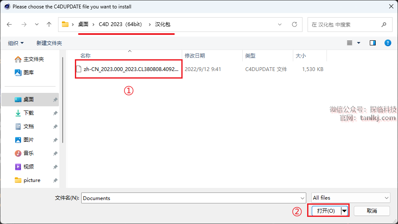Go up one folder level
The height and width of the screenshot is (224, 398).
(49, 24)
